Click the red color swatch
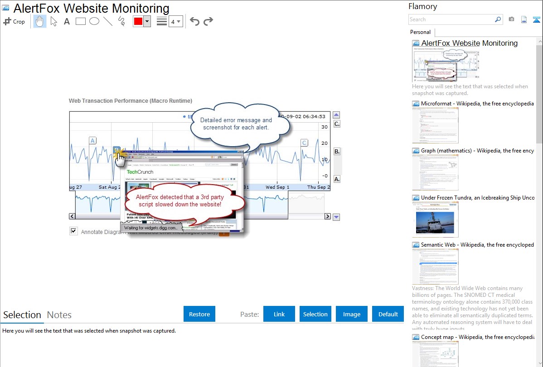Viewport: 543px width, 367px height. [x=138, y=21]
